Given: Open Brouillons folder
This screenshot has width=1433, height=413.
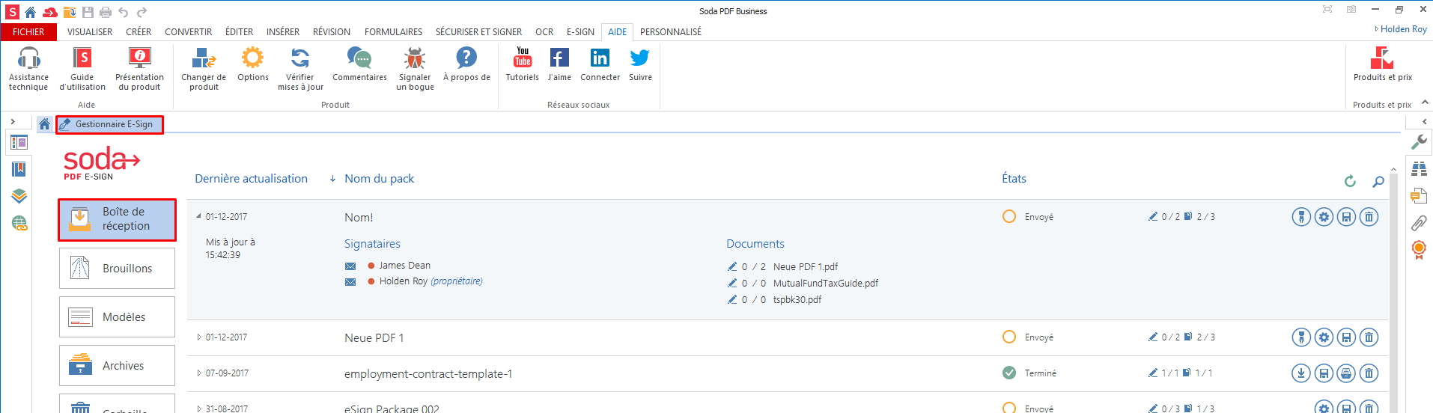Looking at the screenshot, I should coord(118,269).
